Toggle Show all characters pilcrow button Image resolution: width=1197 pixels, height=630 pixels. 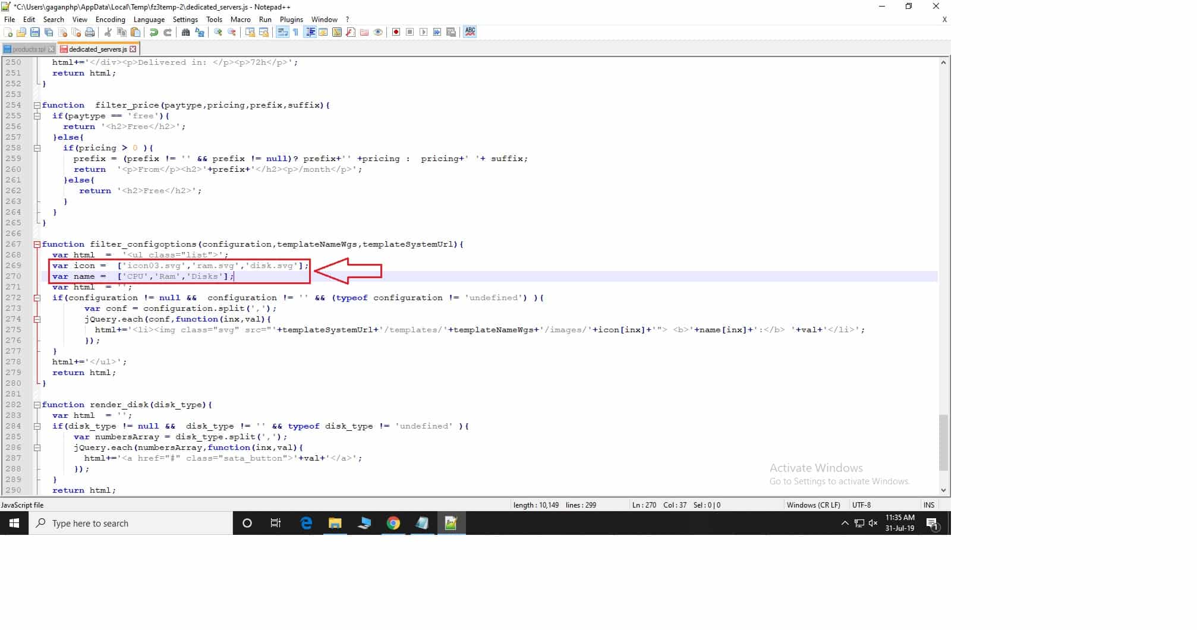pos(295,32)
